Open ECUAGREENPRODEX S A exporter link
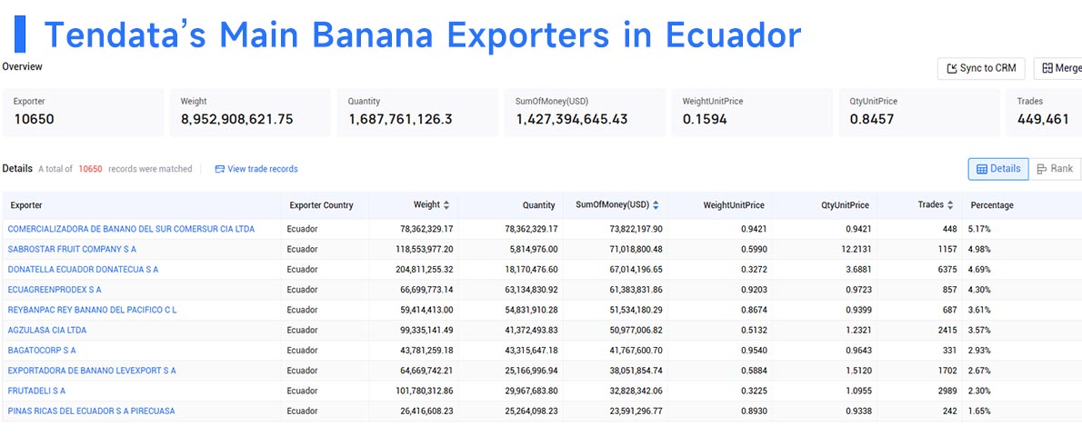This screenshot has height=436, width=1082. point(55,290)
